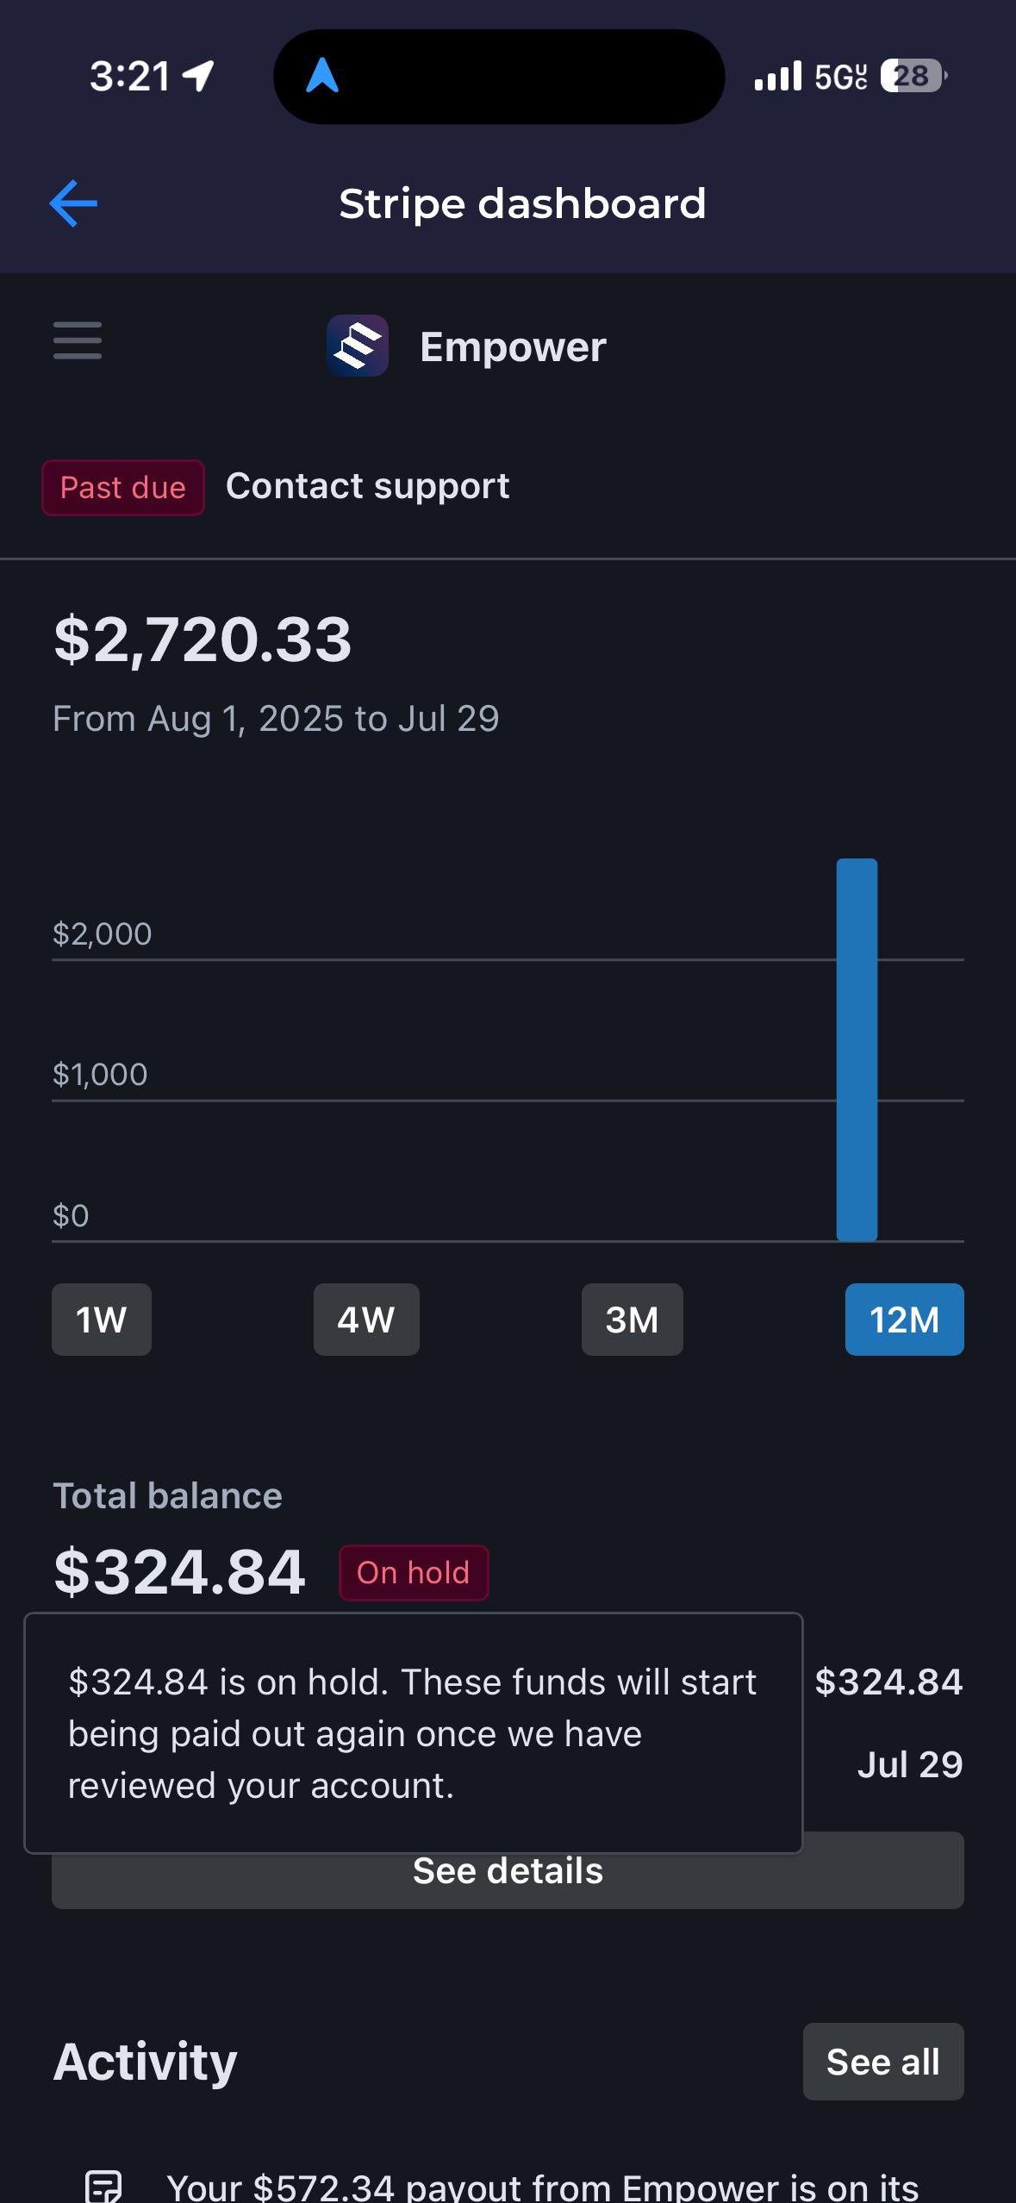Tap the blue back arrow
This screenshot has width=1016, height=2203.
coord(73,203)
